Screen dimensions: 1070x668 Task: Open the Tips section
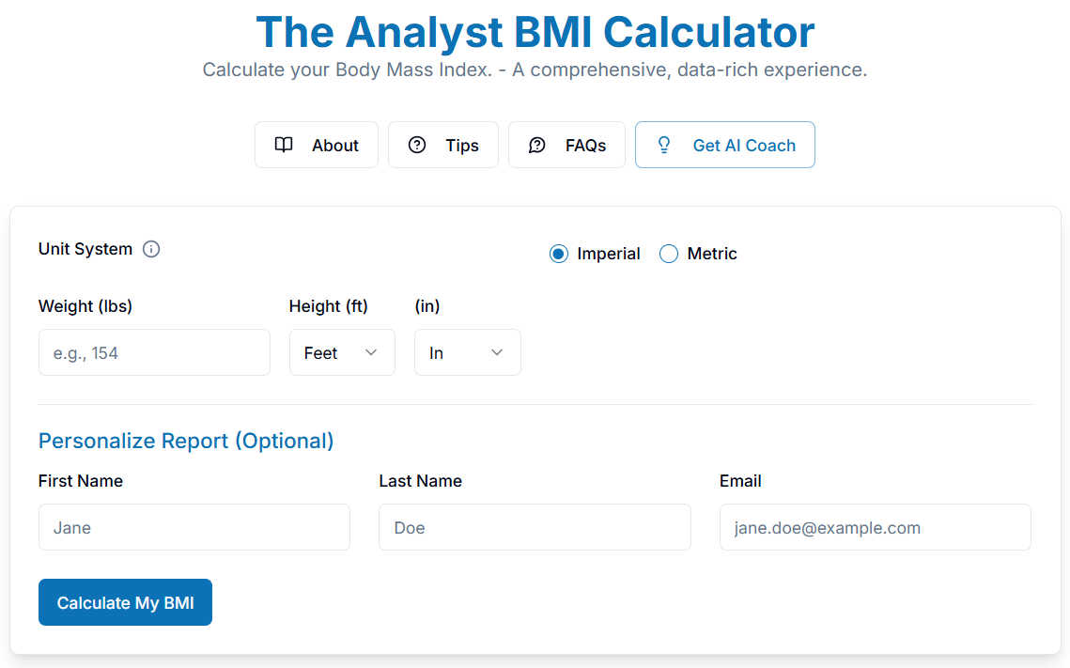pos(443,145)
